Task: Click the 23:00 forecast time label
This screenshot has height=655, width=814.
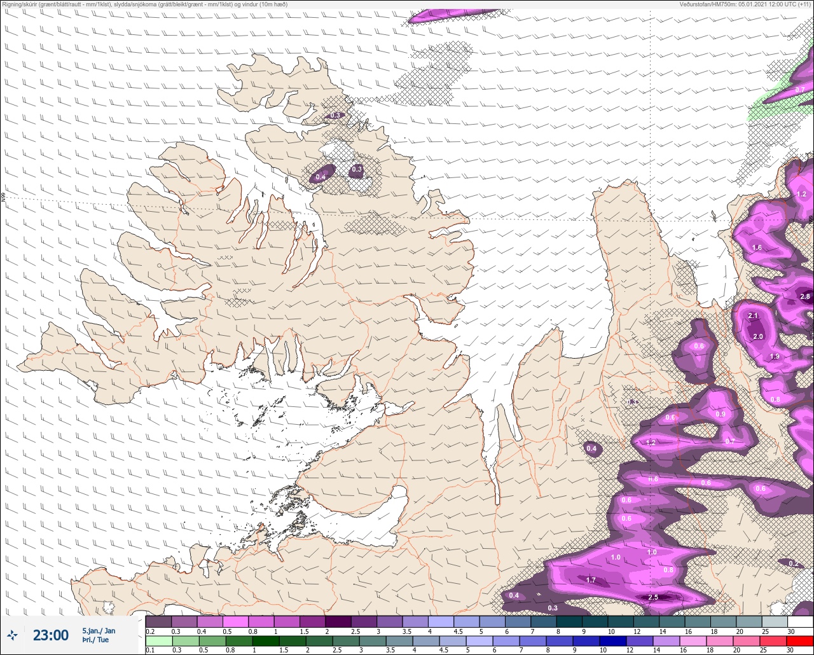Action: (x=51, y=635)
